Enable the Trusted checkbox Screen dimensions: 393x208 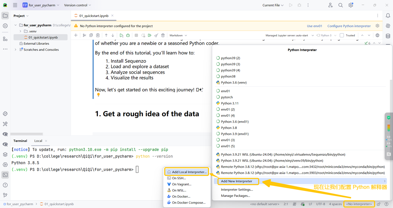click(x=342, y=35)
